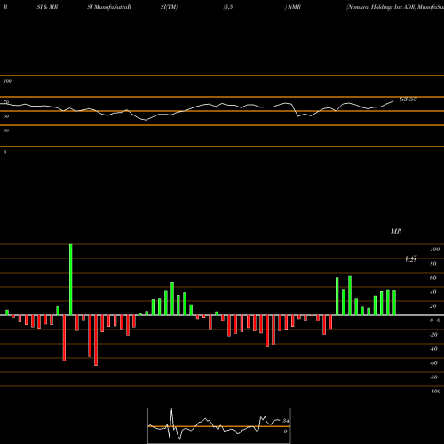Click the MR axis label -60
Screen dimensions: 444x444
pos(433,363)
